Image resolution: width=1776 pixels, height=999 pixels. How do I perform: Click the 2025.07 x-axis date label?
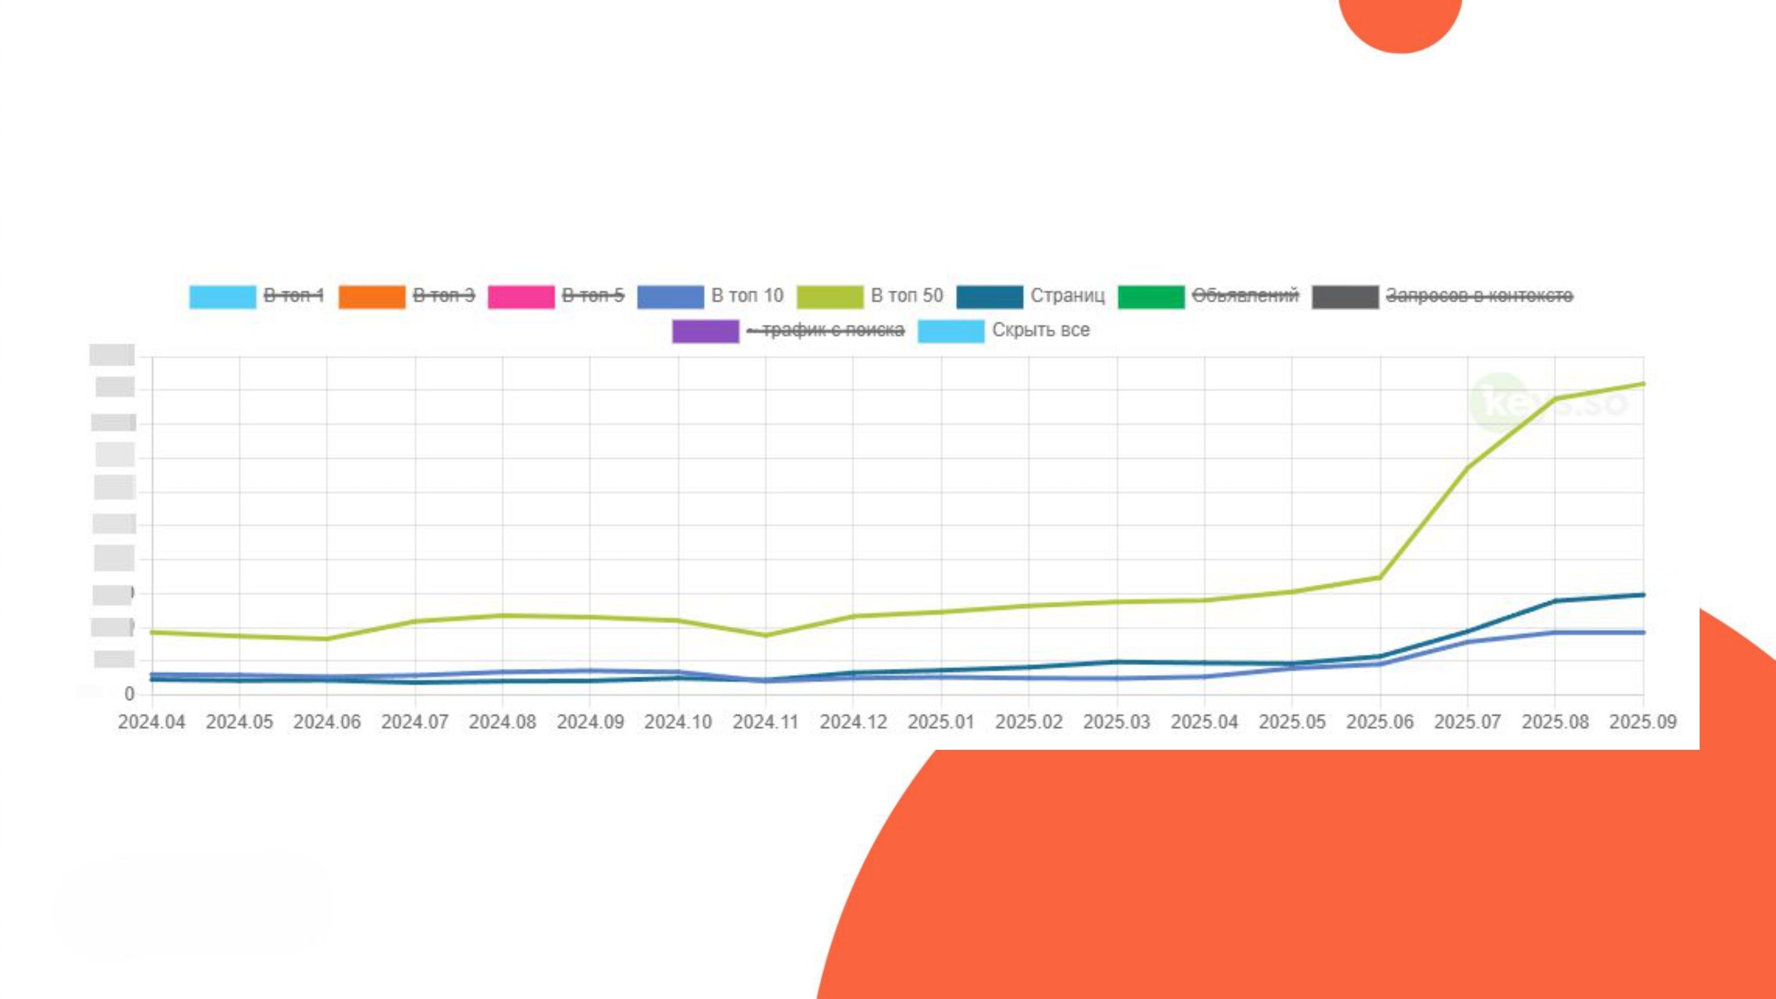pyautogui.click(x=1467, y=723)
